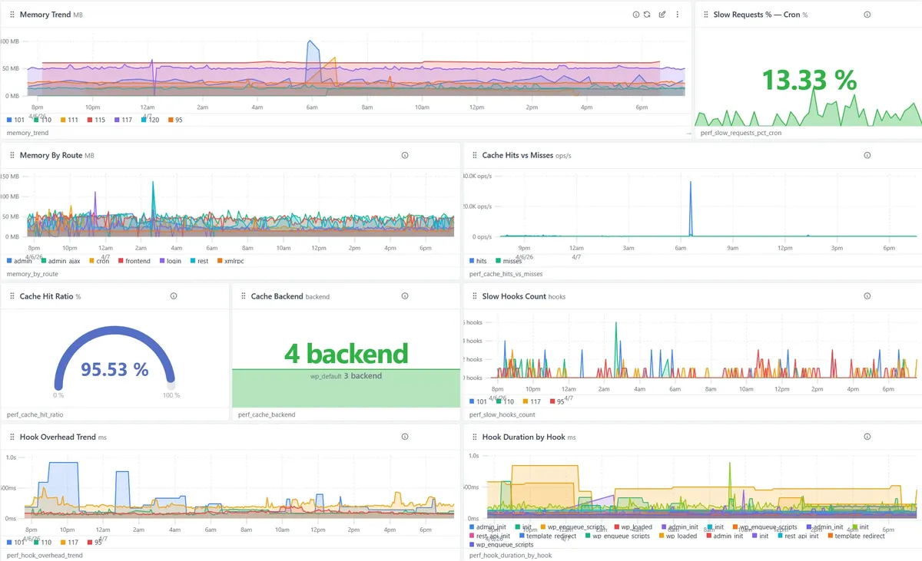The height and width of the screenshot is (561, 922).
Task: Open the Memory Trend kebab menu
Action: coord(677,14)
